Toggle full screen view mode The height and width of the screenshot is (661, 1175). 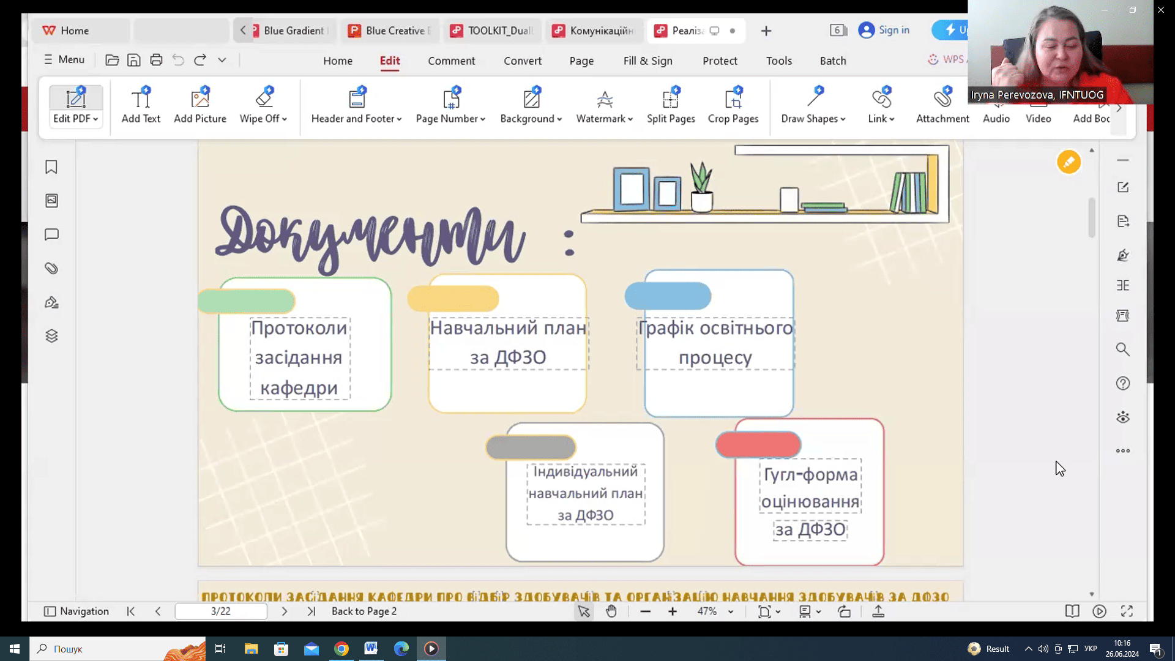1127,611
